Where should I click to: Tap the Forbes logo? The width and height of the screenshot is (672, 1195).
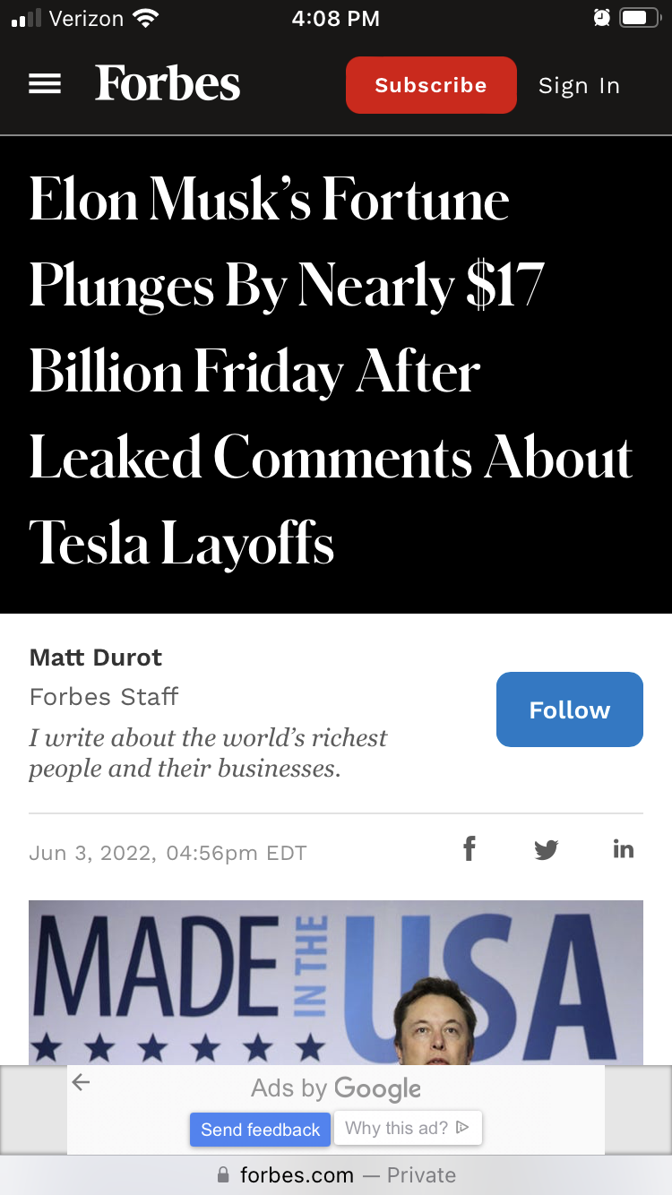168,83
